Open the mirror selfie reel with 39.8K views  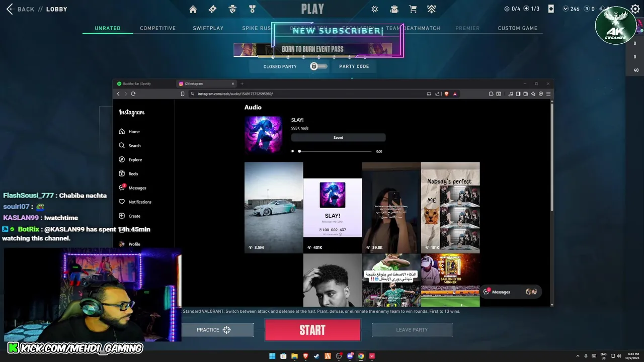point(391,207)
